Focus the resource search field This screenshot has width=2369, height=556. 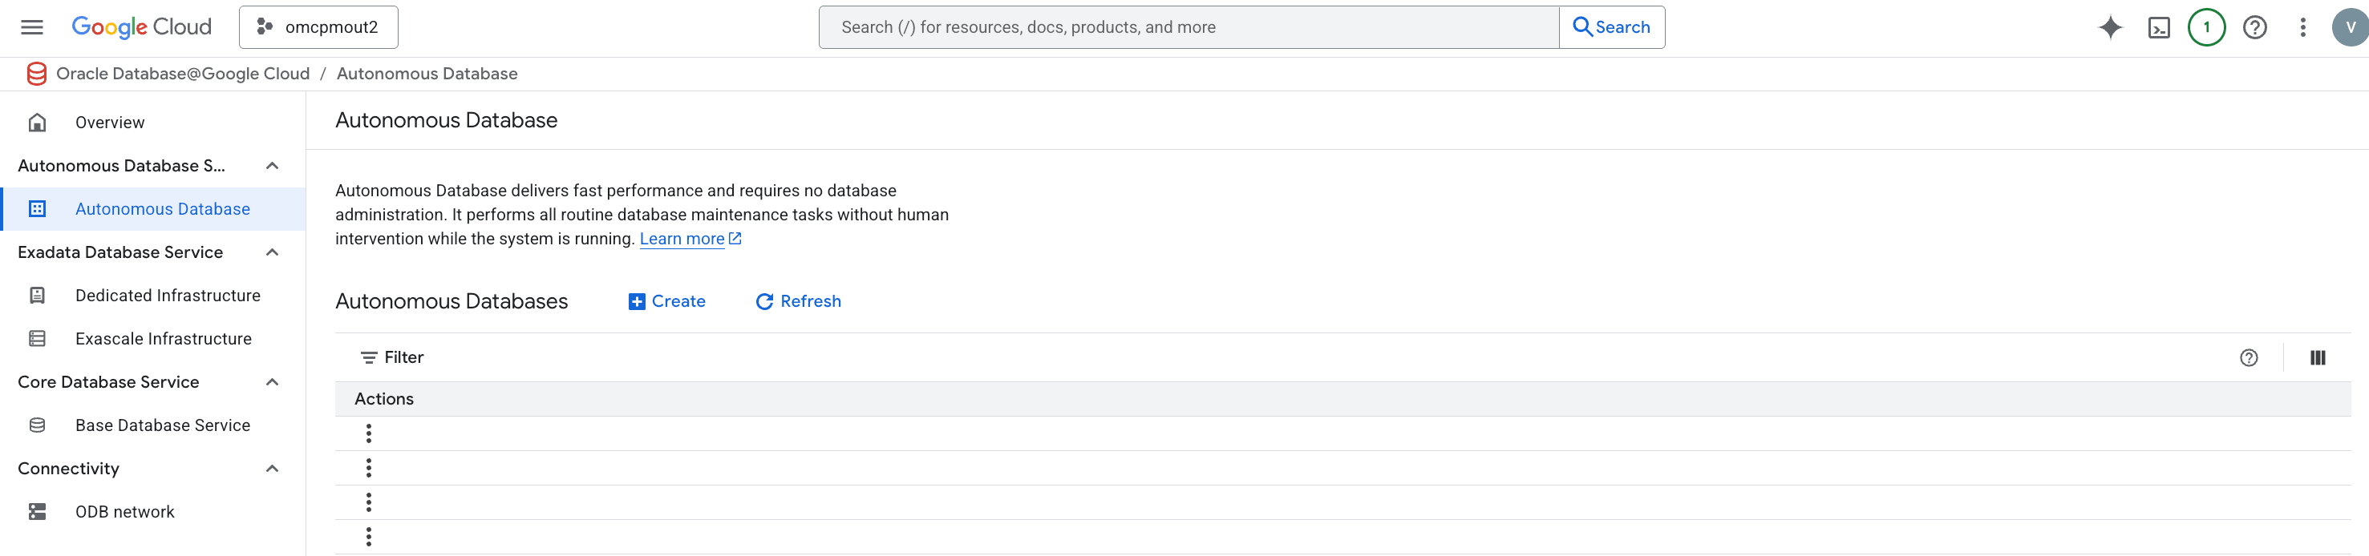pyautogui.click(x=1189, y=27)
